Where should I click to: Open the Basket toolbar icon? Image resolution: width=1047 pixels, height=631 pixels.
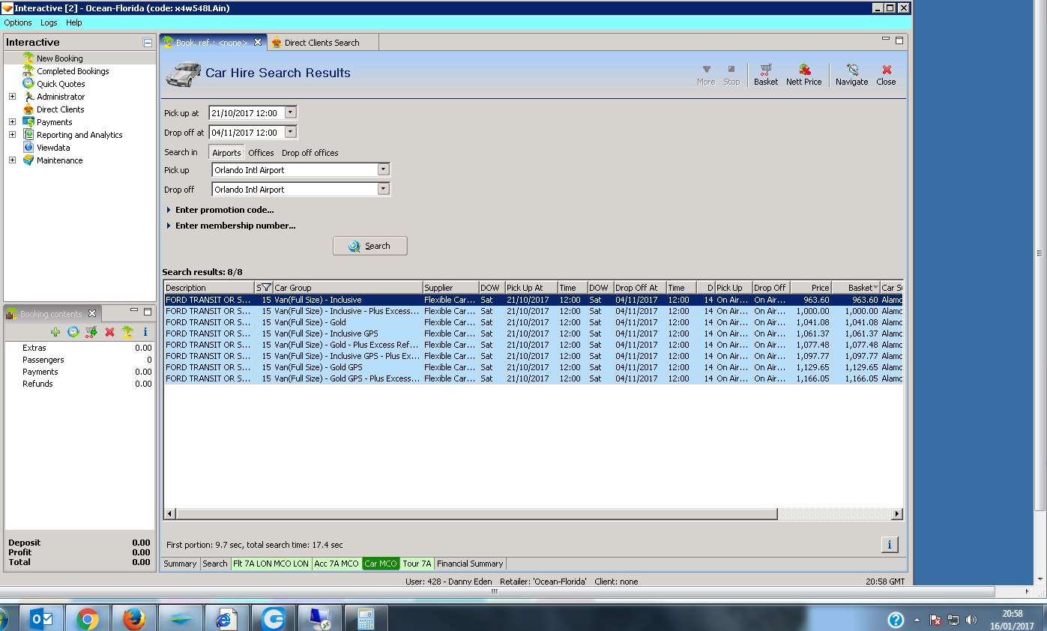point(765,74)
